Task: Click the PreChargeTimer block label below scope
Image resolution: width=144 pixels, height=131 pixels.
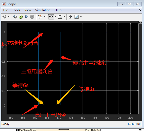Action: click(27, 130)
